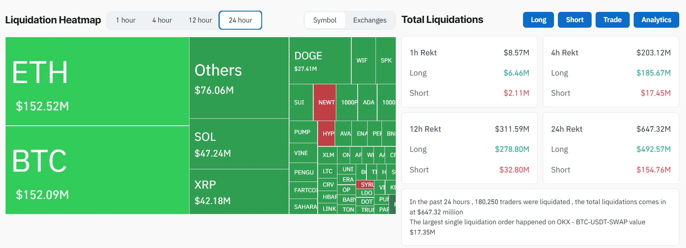Choose the 12 hour timeframe
686x248 pixels.
[x=200, y=20]
